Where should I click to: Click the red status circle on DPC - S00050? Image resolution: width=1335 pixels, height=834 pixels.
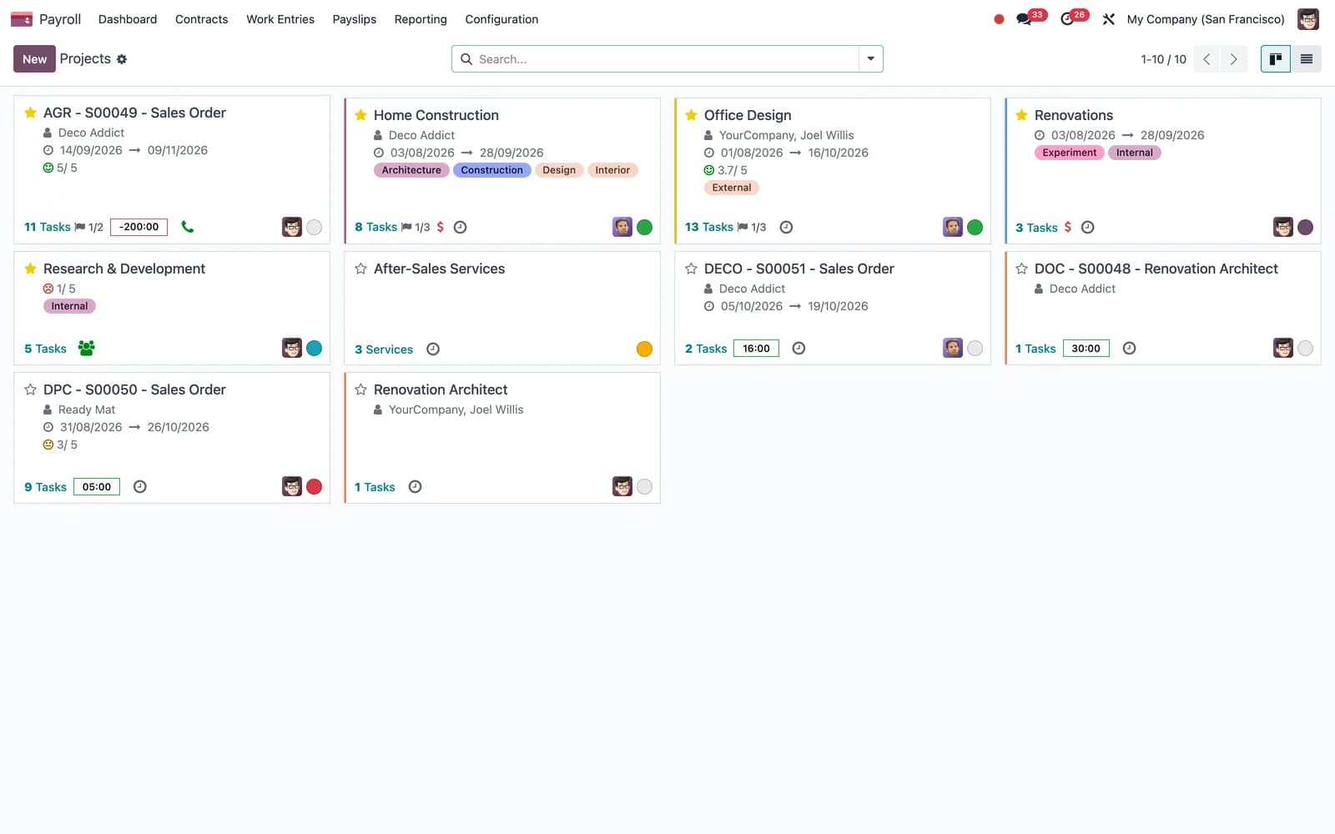pyautogui.click(x=314, y=486)
